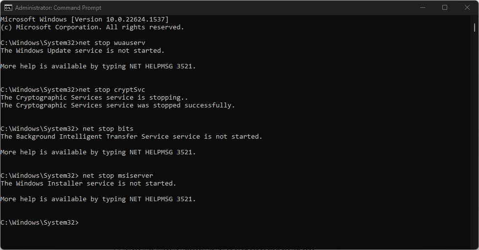Click the Microsoft Windows version line
Screen dimensions: 479x250
pyautogui.click(x=84, y=20)
